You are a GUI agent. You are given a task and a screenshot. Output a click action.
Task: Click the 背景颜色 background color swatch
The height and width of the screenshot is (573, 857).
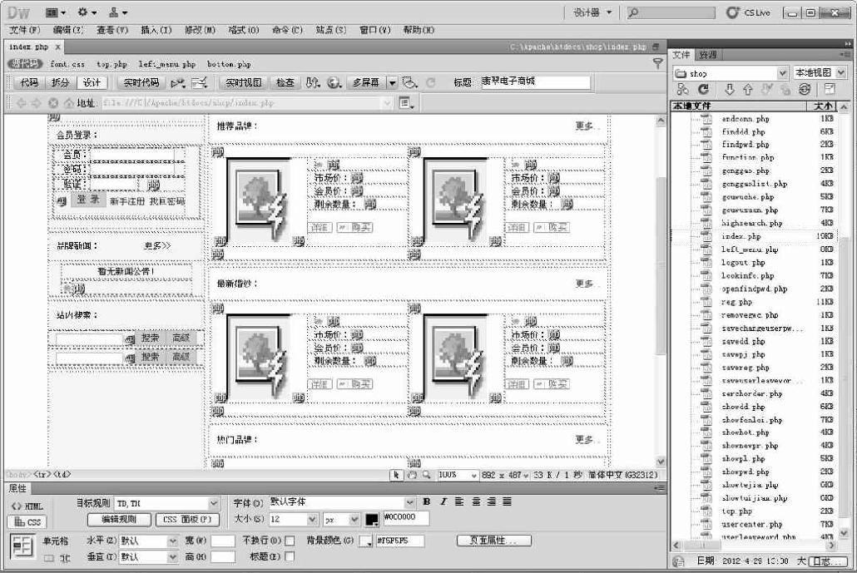click(365, 541)
